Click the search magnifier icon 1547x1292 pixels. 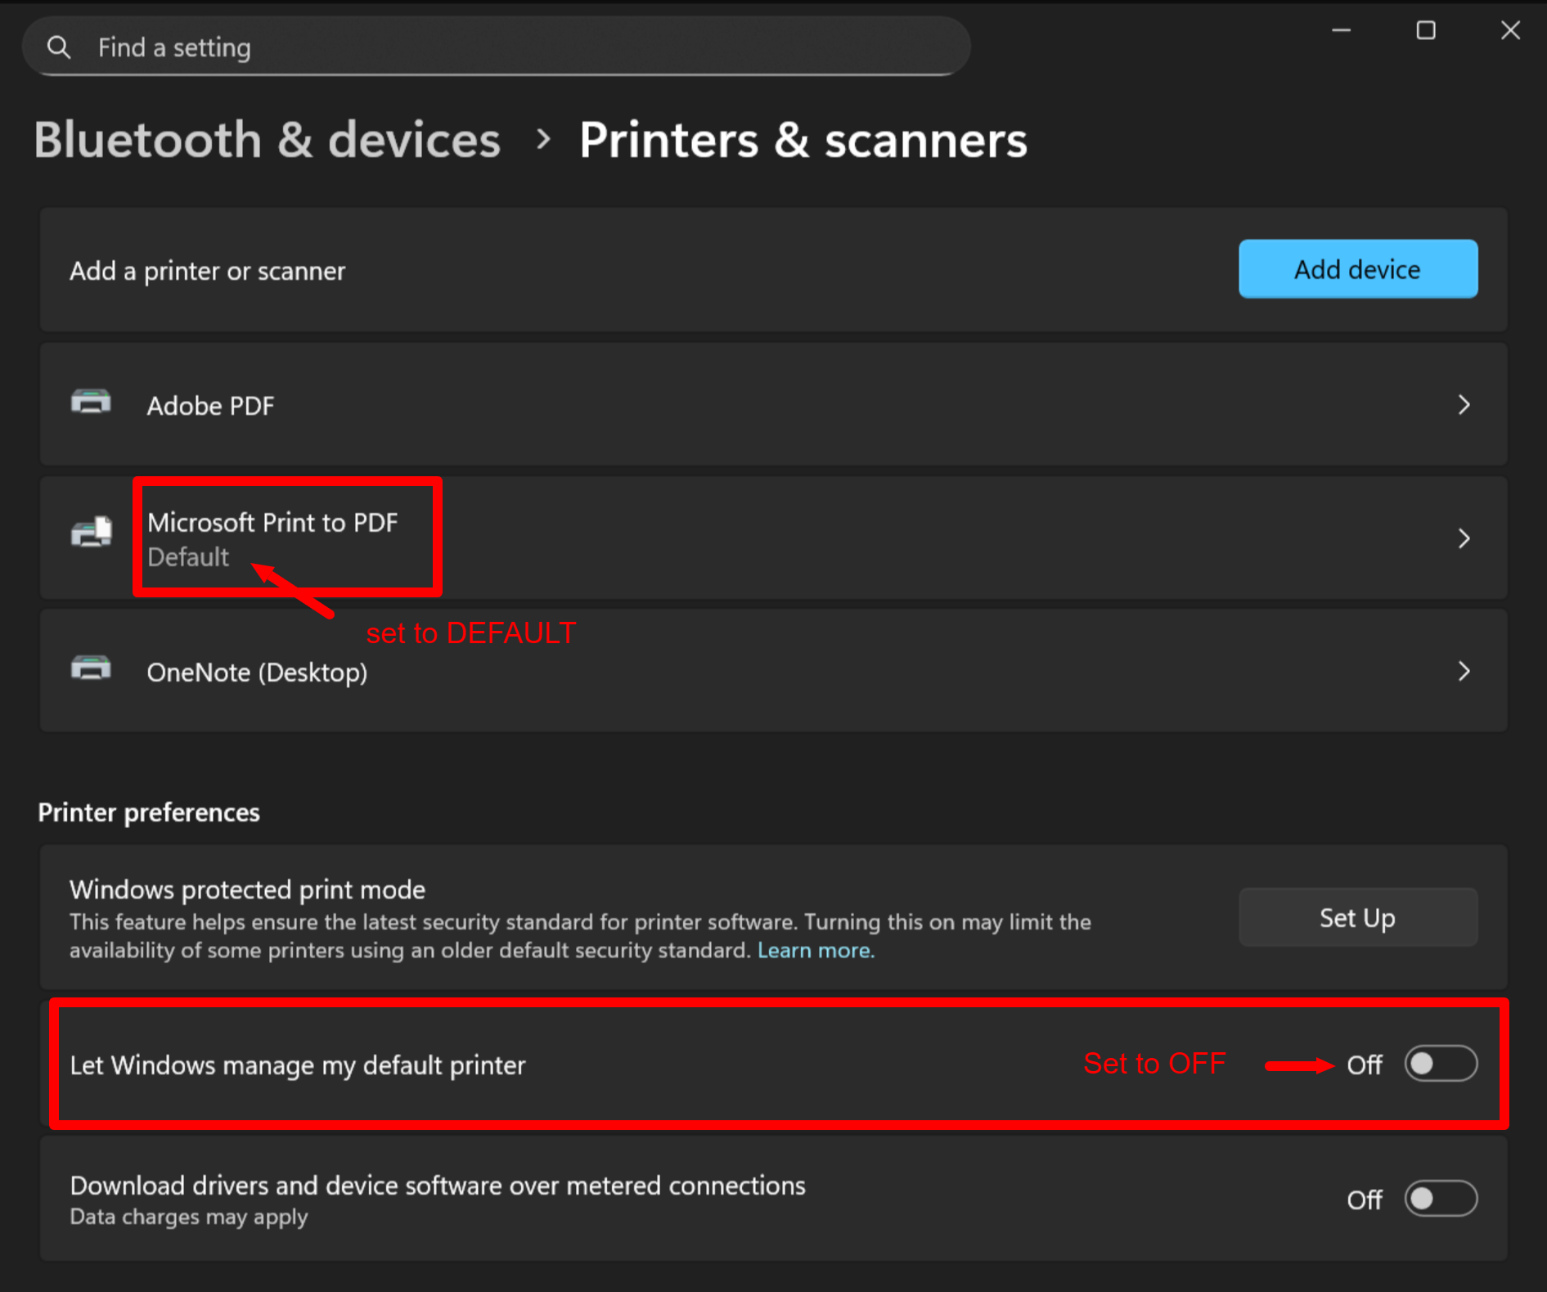point(59,47)
